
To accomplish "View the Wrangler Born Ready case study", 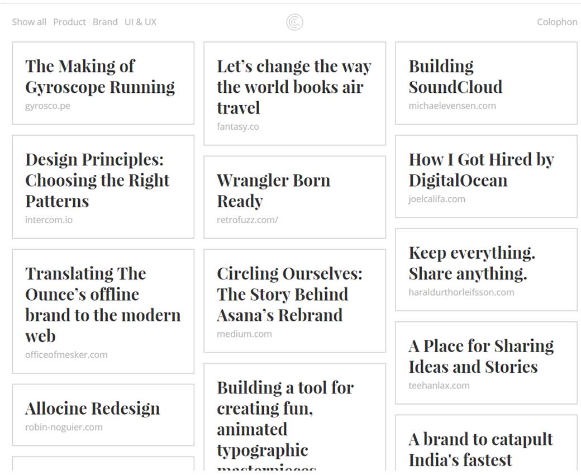I will 273,191.
